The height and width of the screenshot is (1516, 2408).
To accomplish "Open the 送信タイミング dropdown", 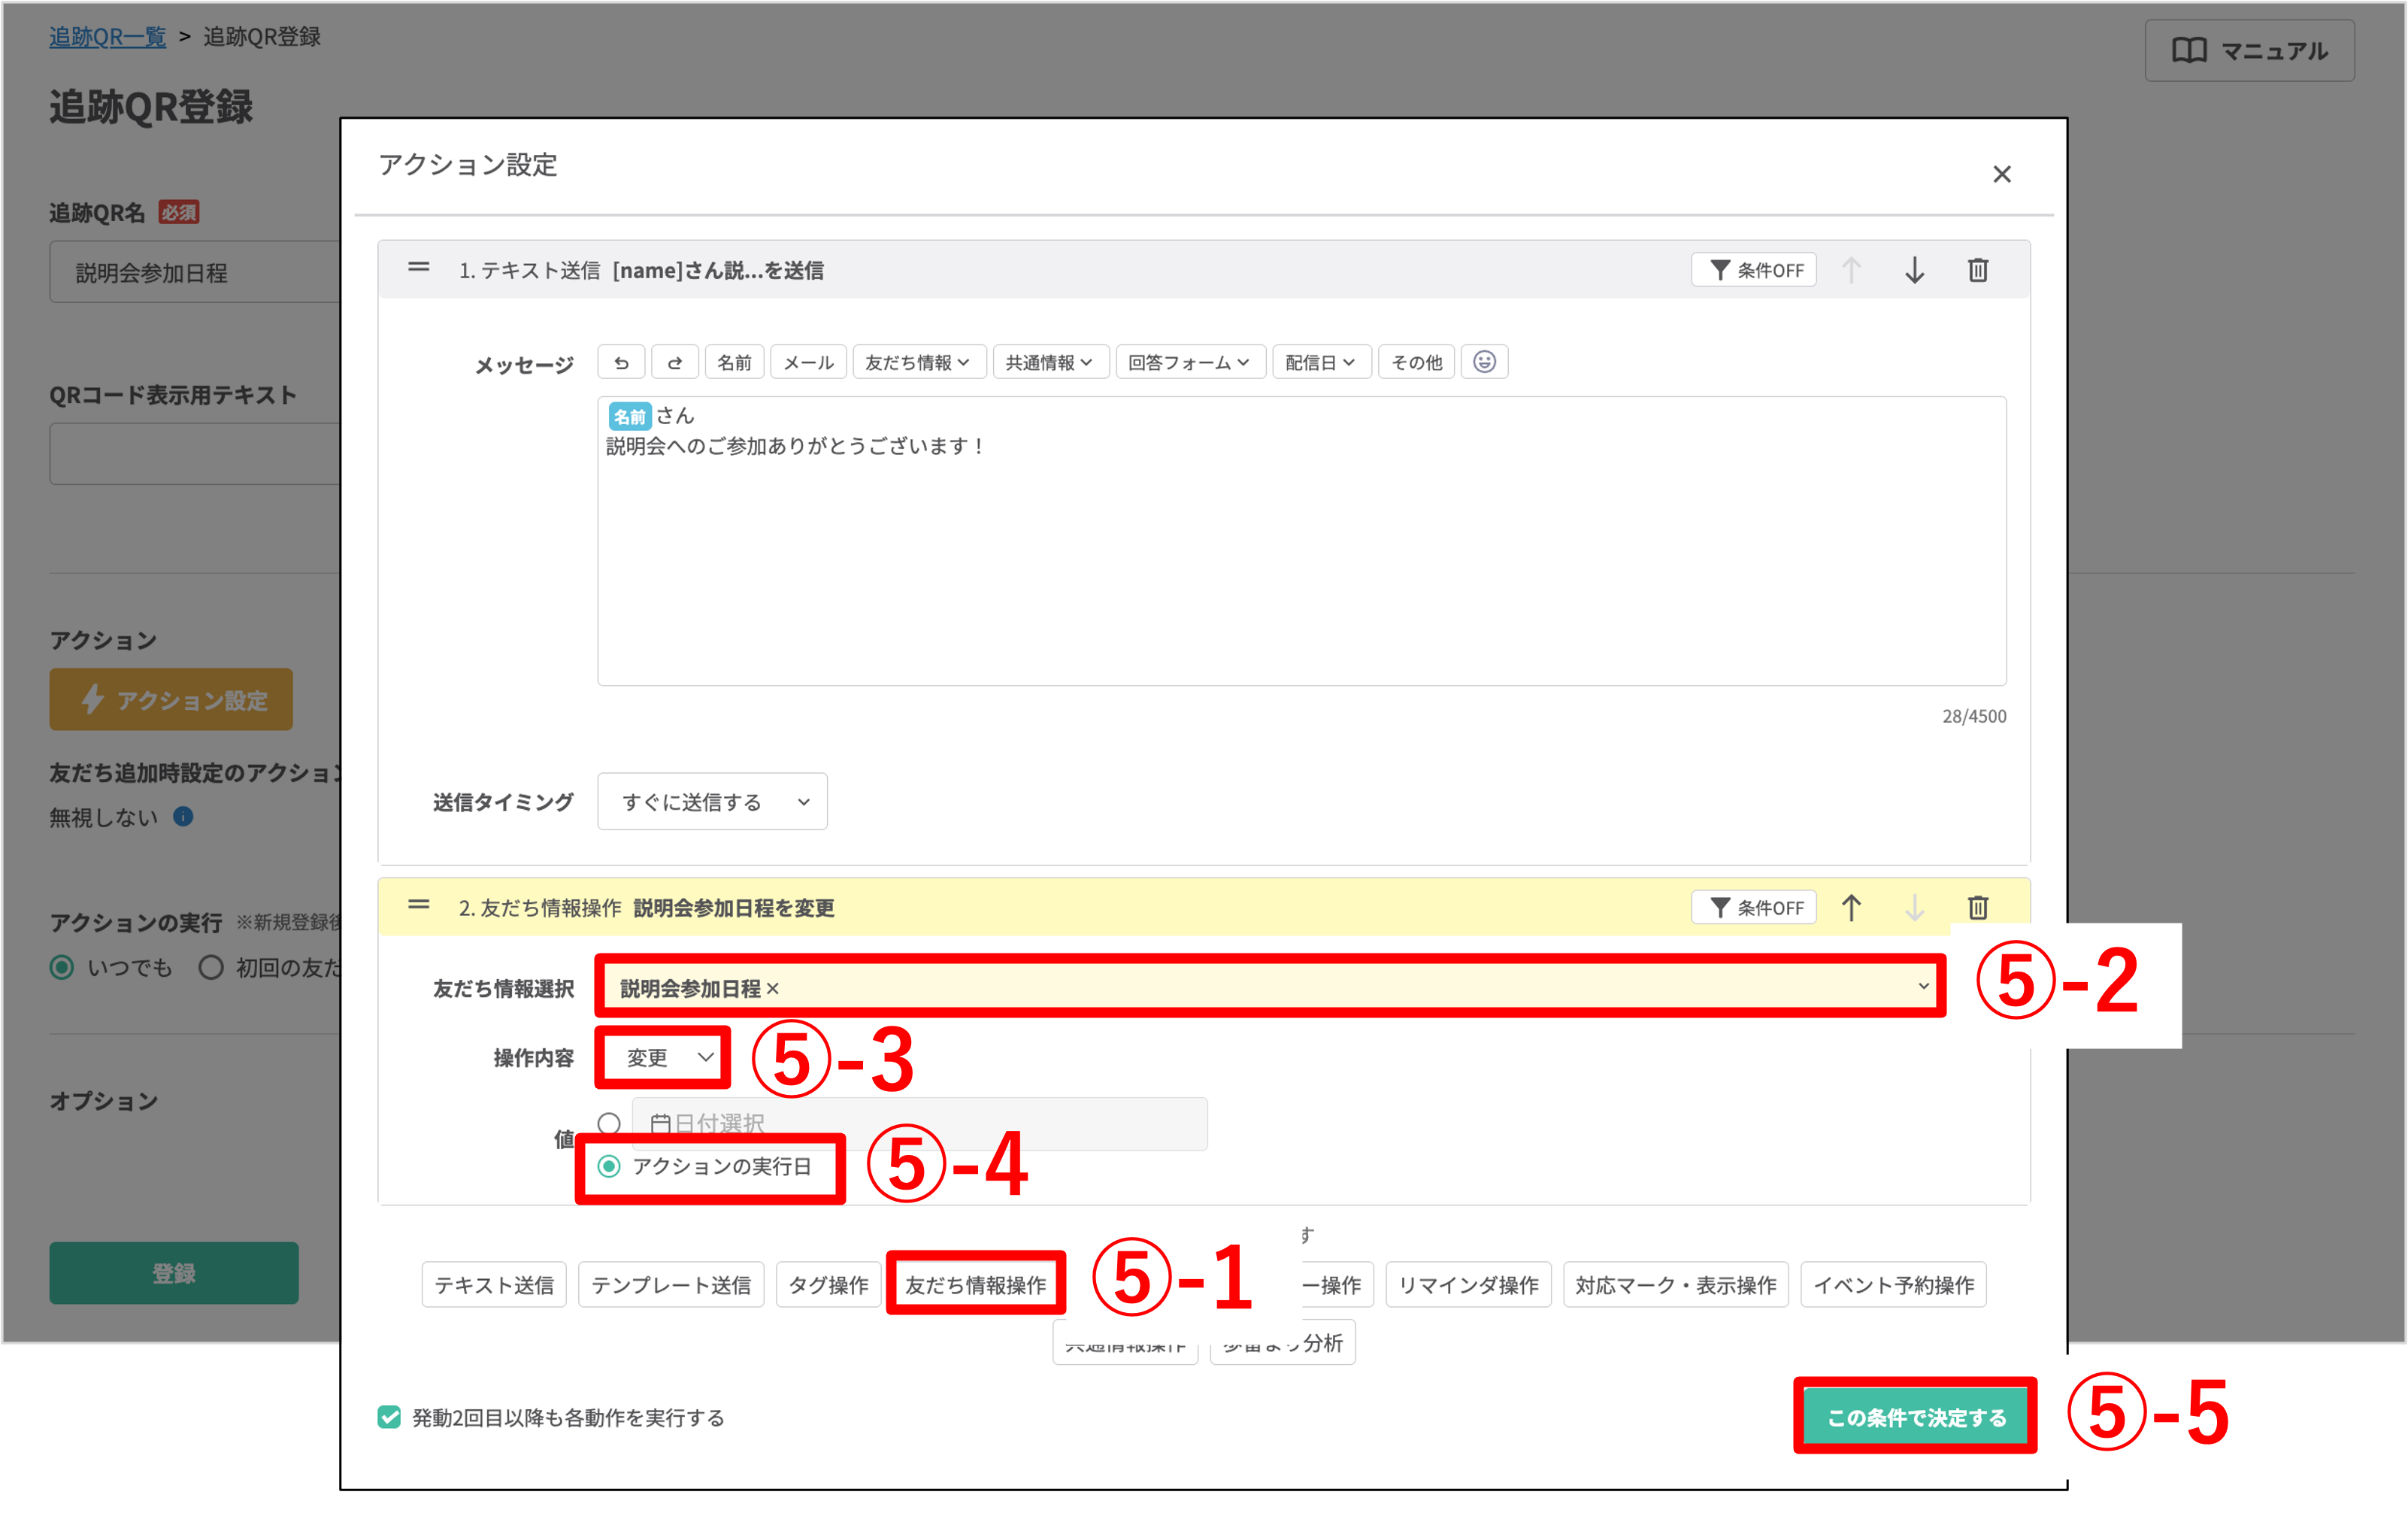I will point(712,802).
